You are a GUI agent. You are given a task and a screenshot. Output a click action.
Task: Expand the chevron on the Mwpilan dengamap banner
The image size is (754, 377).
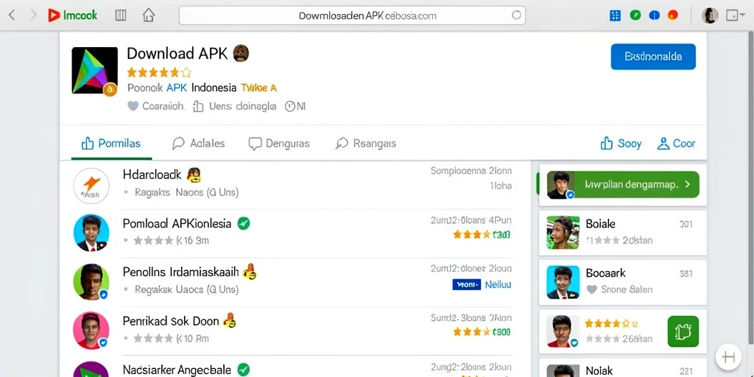tap(687, 185)
